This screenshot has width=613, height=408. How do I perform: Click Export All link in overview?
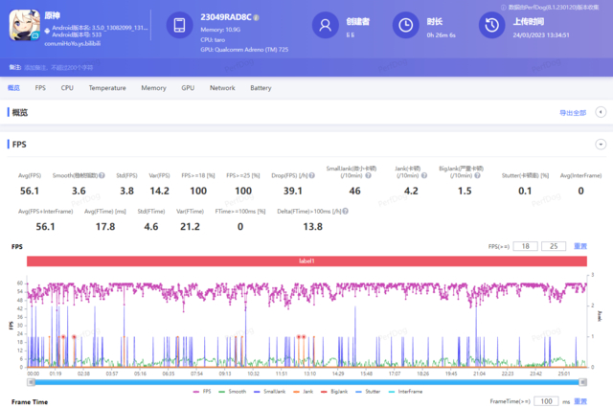[x=572, y=113]
